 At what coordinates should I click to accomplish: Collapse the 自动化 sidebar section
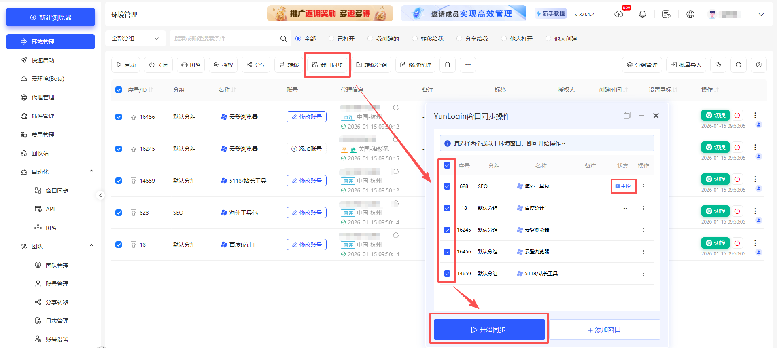(x=91, y=171)
